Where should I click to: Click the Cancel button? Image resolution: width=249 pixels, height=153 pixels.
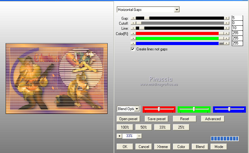click(144, 147)
